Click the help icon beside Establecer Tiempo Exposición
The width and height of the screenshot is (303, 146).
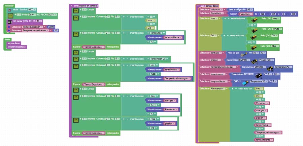(9, 26)
